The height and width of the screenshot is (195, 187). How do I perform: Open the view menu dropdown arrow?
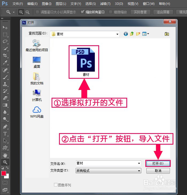point(148,34)
